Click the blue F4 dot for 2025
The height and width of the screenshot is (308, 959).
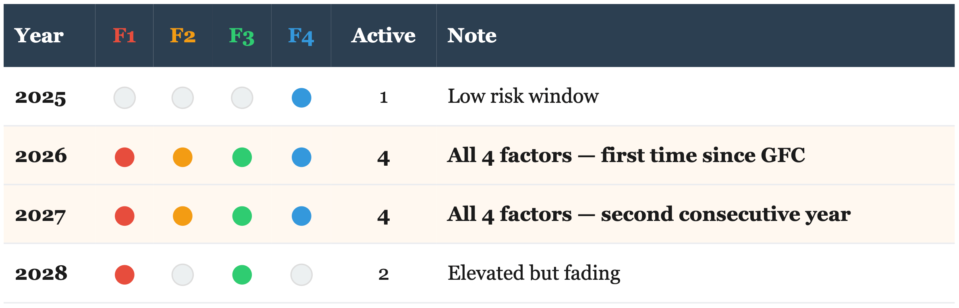click(301, 98)
